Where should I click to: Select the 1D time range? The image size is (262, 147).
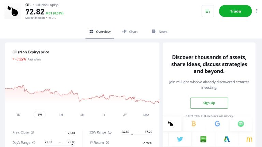(18, 115)
